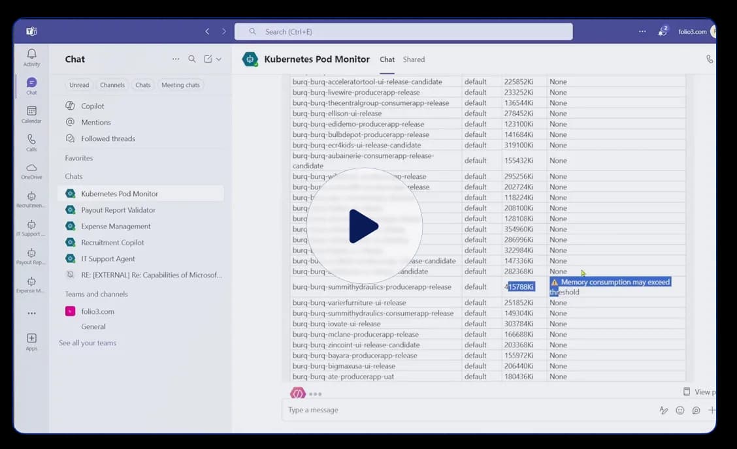
Task: Filter chat list by Chats
Action: (x=143, y=85)
